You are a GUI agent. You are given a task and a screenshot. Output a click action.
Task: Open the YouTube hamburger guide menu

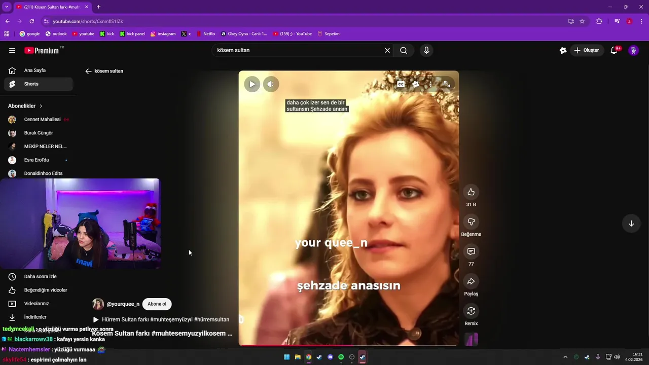[12, 50]
